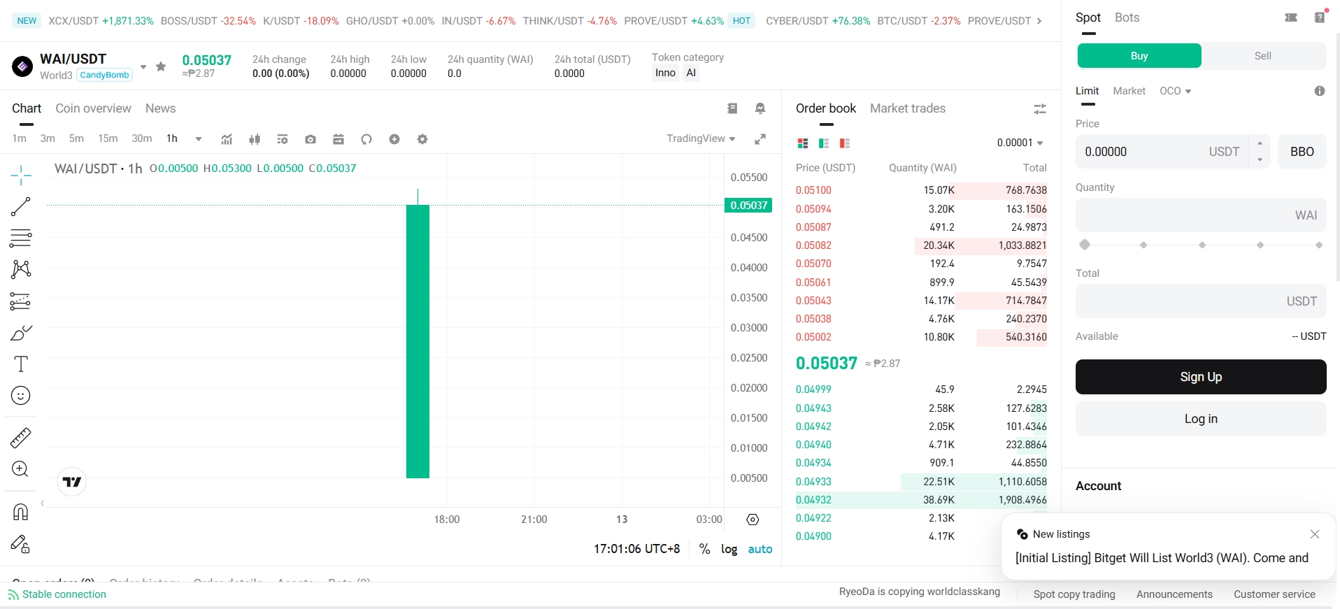Viewport: 1340px width, 609px height.
Task: Decrease price with stepper down arrow
Action: (x=1260, y=160)
